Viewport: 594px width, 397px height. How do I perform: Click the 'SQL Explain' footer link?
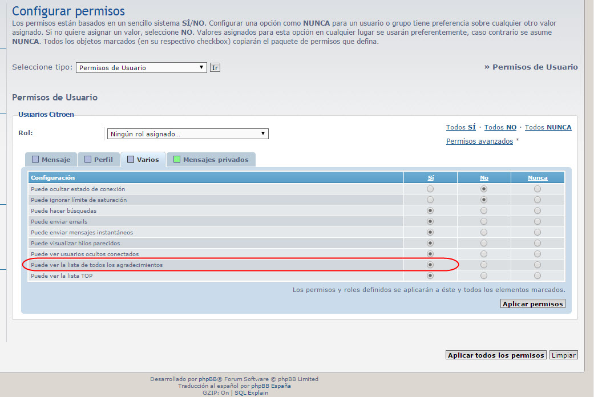(251, 392)
